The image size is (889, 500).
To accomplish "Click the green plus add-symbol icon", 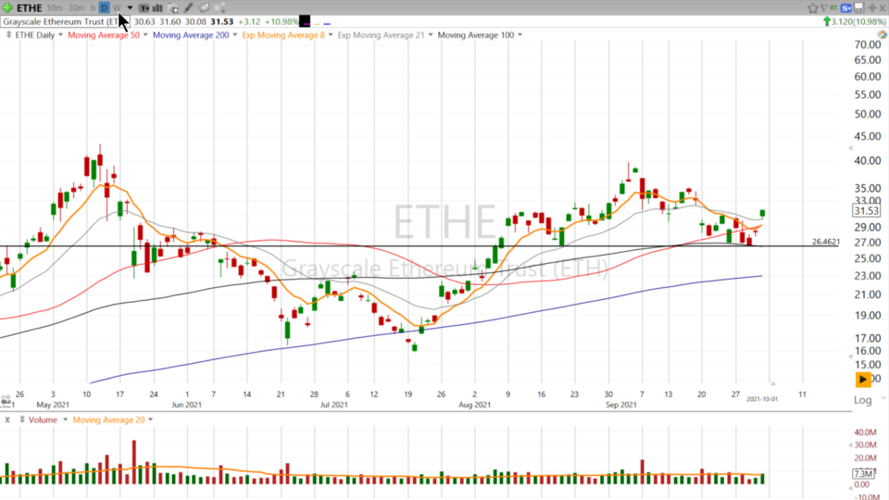I will click(7, 7).
